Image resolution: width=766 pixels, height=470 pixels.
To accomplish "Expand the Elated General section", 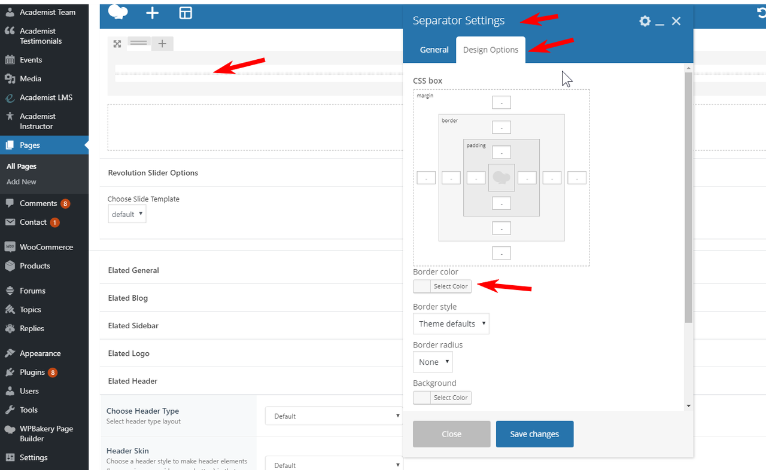I will 133,270.
